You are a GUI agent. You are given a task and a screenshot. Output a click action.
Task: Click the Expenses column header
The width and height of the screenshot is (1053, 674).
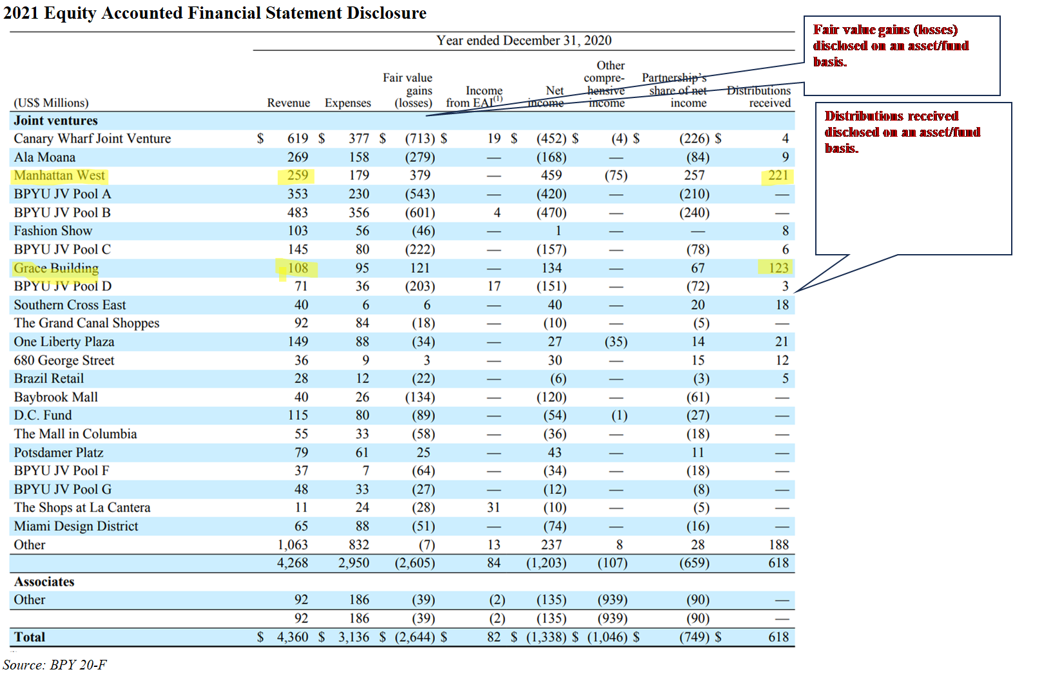click(x=348, y=103)
